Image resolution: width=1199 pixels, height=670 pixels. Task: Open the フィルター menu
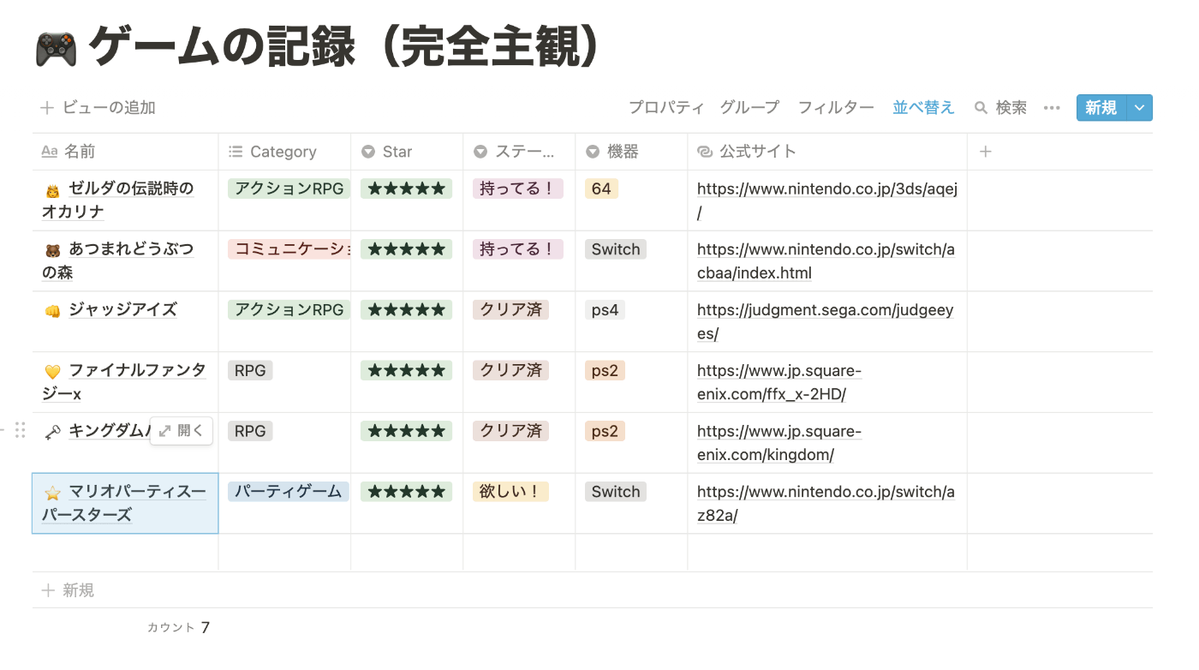pos(836,108)
